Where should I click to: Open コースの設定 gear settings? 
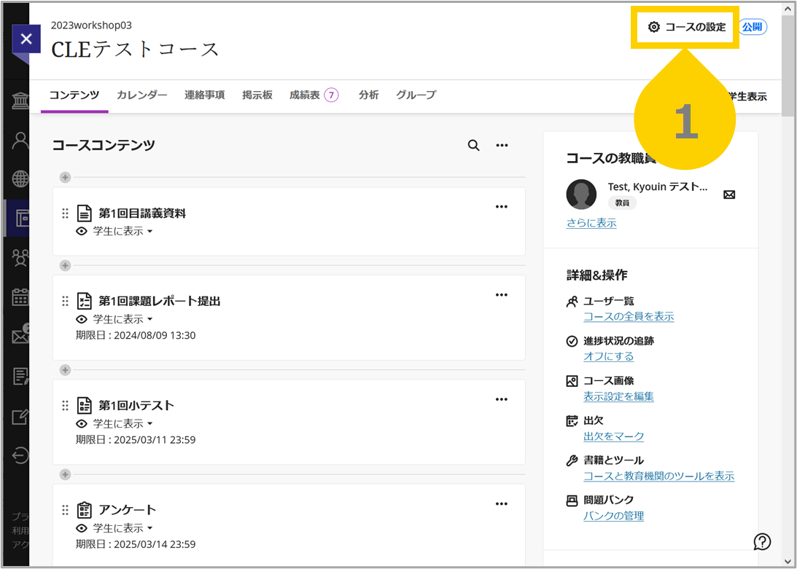(687, 27)
